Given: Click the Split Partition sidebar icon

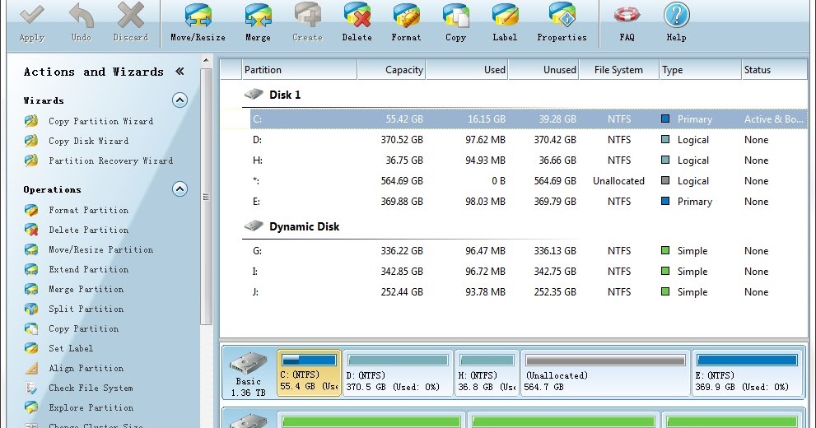Looking at the screenshot, I should (x=31, y=309).
